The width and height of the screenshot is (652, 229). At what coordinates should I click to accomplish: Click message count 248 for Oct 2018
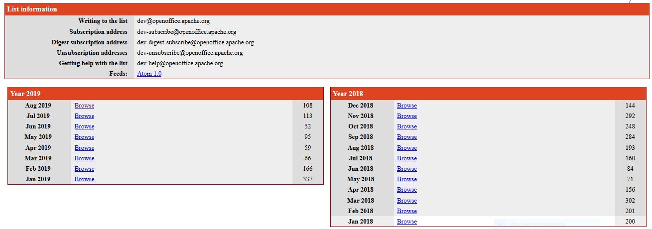630,126
